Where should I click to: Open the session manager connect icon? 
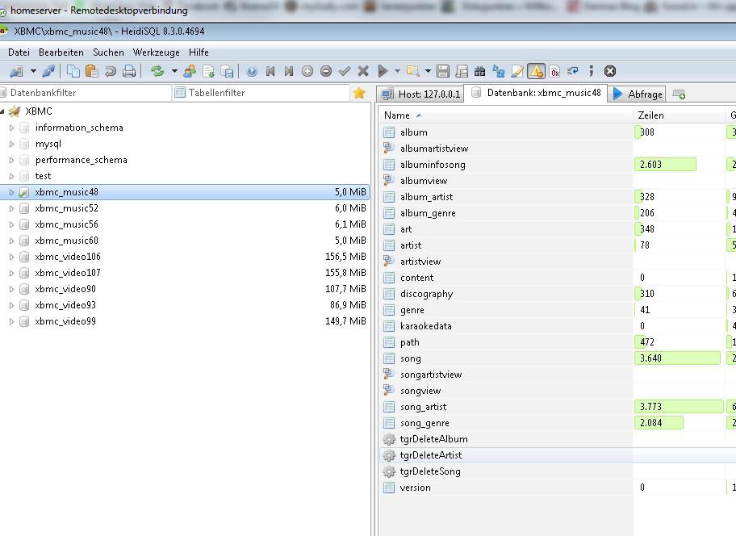(x=16, y=71)
